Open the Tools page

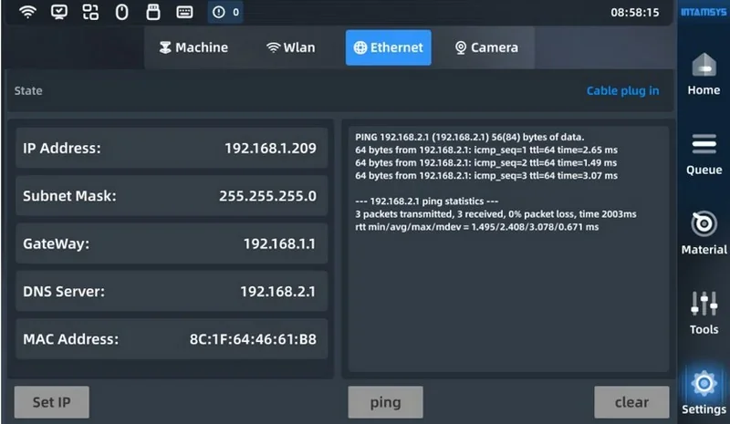click(704, 314)
